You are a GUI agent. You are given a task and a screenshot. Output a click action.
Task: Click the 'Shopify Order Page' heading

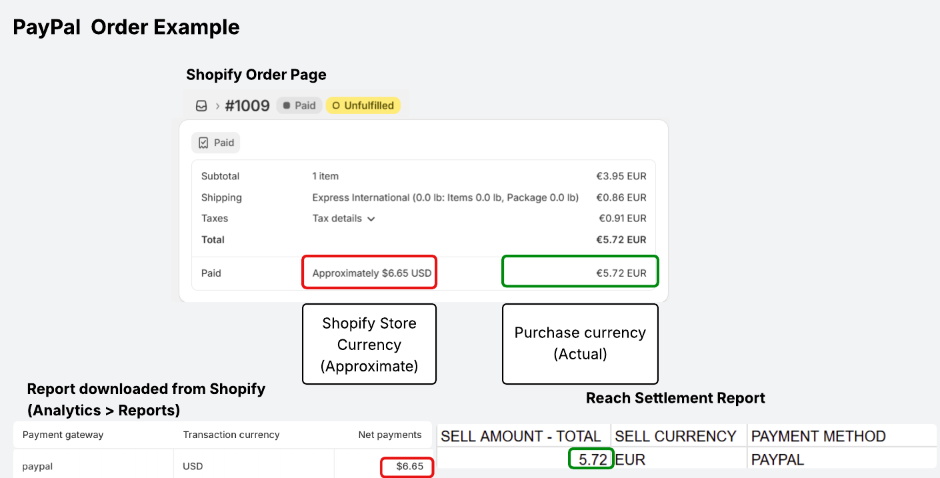pos(256,75)
